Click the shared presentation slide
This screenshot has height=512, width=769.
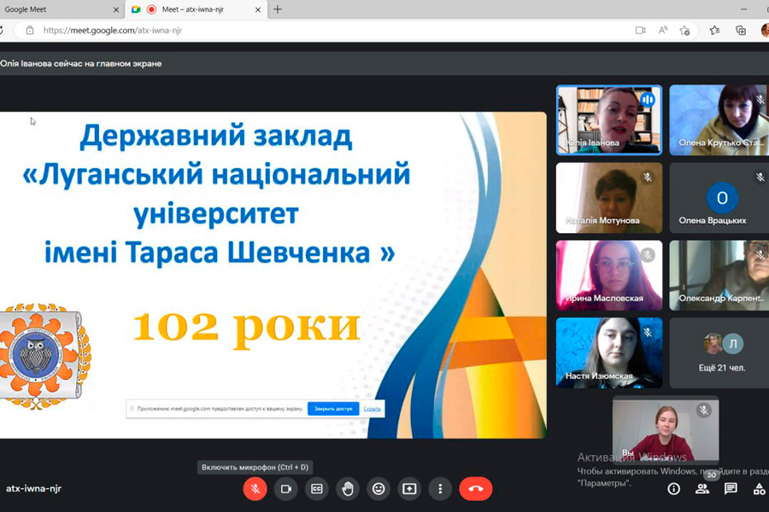273,275
